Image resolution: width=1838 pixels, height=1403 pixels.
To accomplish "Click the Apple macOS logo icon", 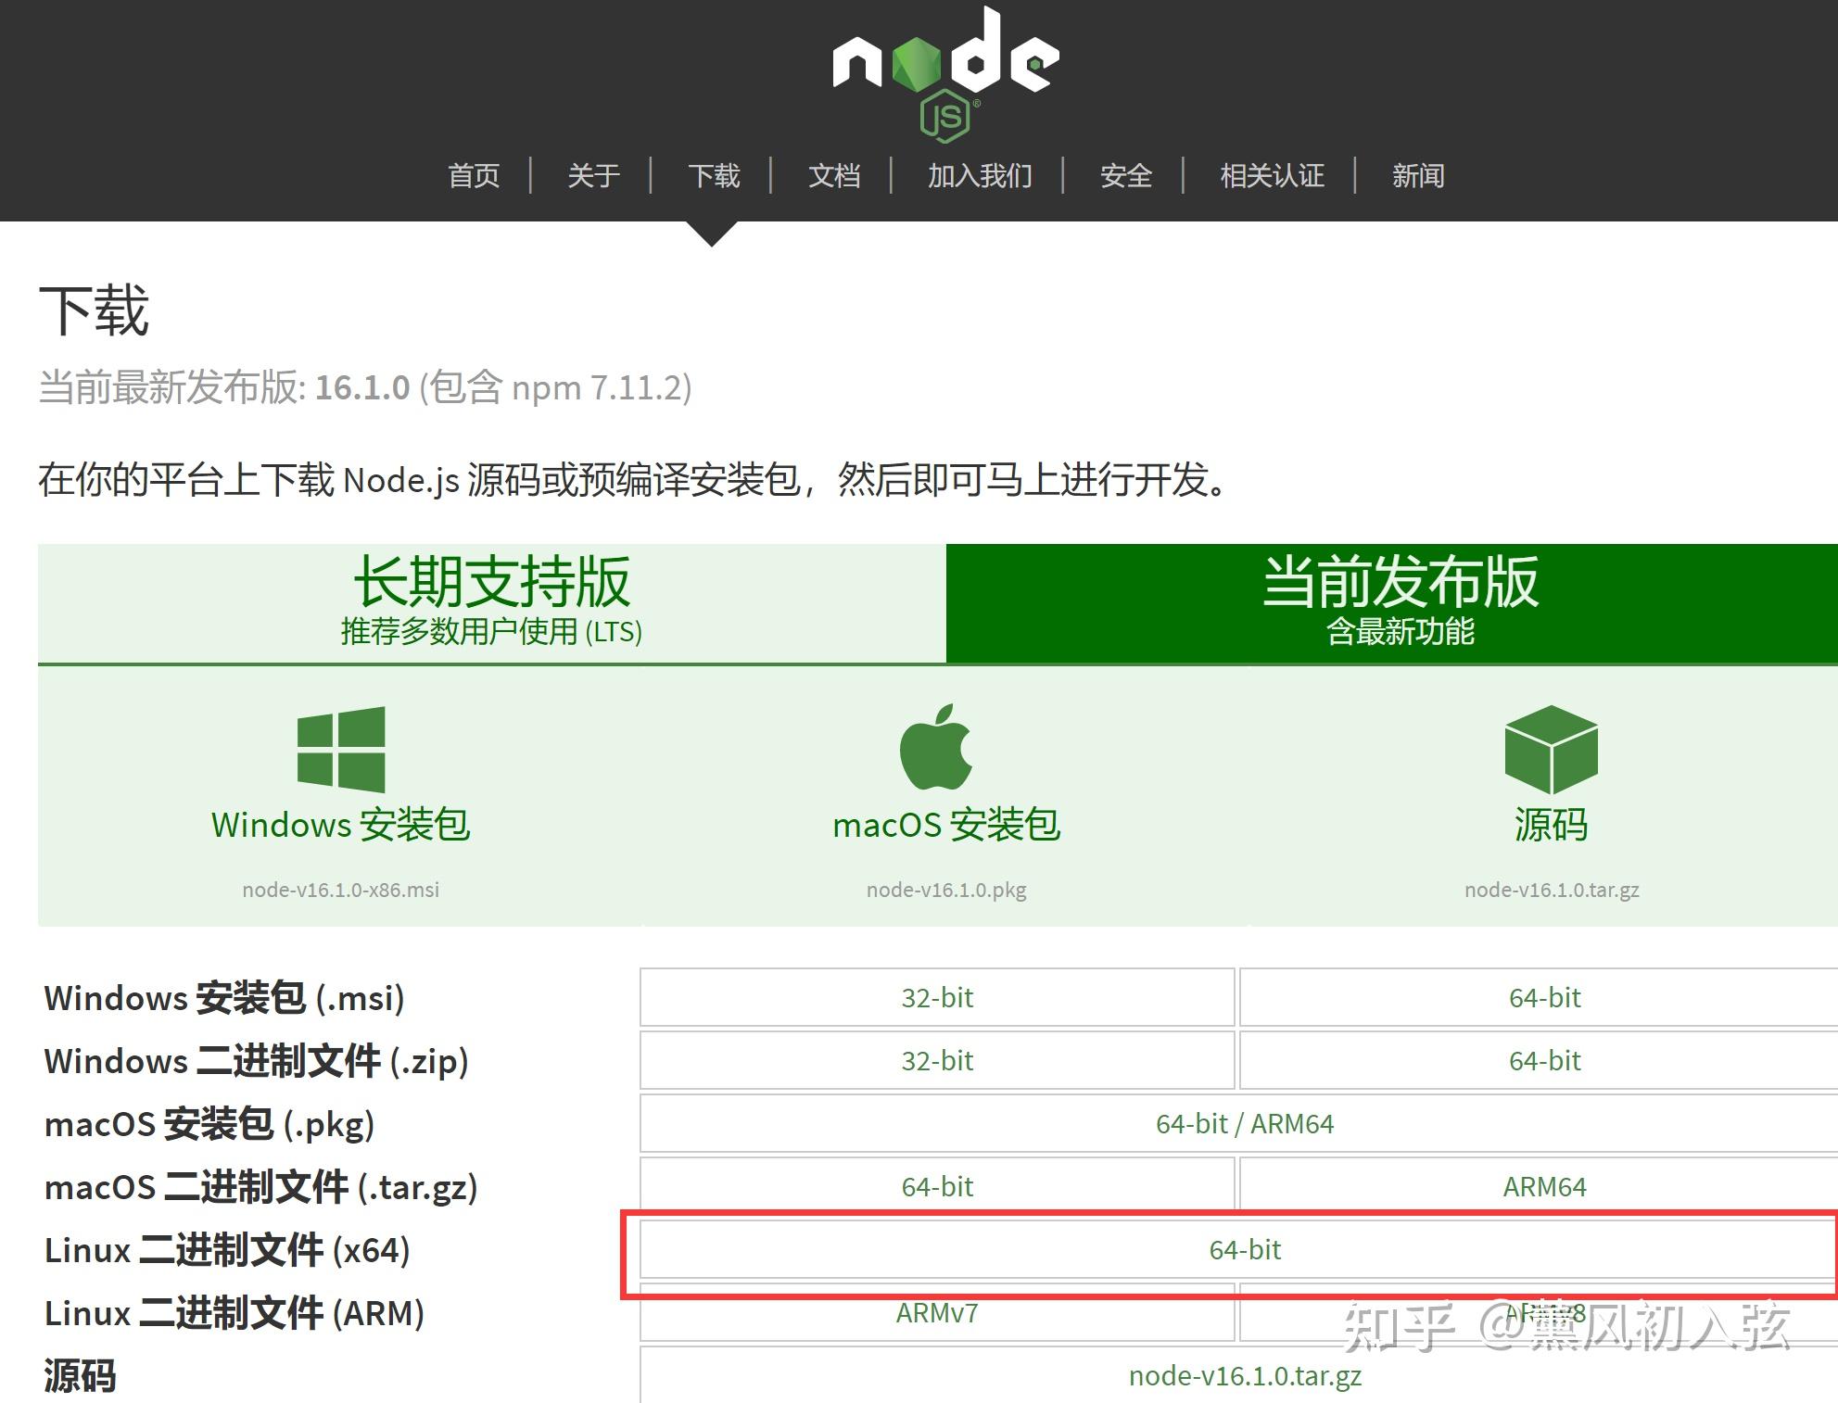I will (x=936, y=746).
